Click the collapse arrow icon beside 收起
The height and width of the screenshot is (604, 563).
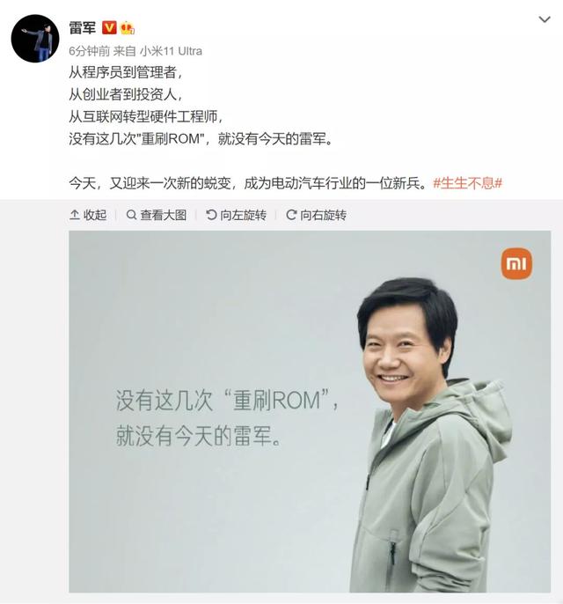coord(75,215)
